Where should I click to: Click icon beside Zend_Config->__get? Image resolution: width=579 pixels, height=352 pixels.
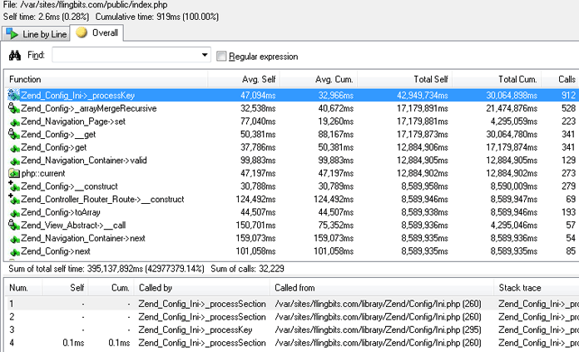[x=13, y=134]
